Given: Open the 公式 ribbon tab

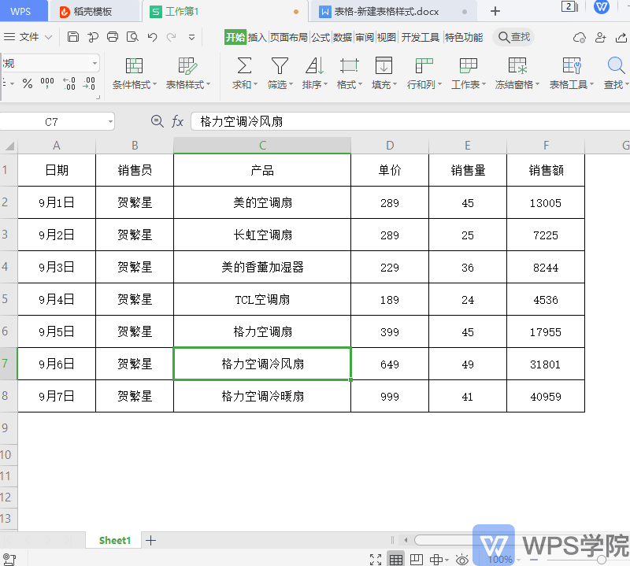Looking at the screenshot, I should 321,37.
